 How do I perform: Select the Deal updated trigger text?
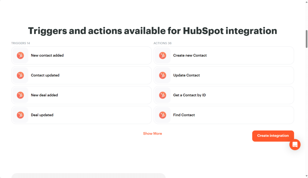click(x=42, y=115)
